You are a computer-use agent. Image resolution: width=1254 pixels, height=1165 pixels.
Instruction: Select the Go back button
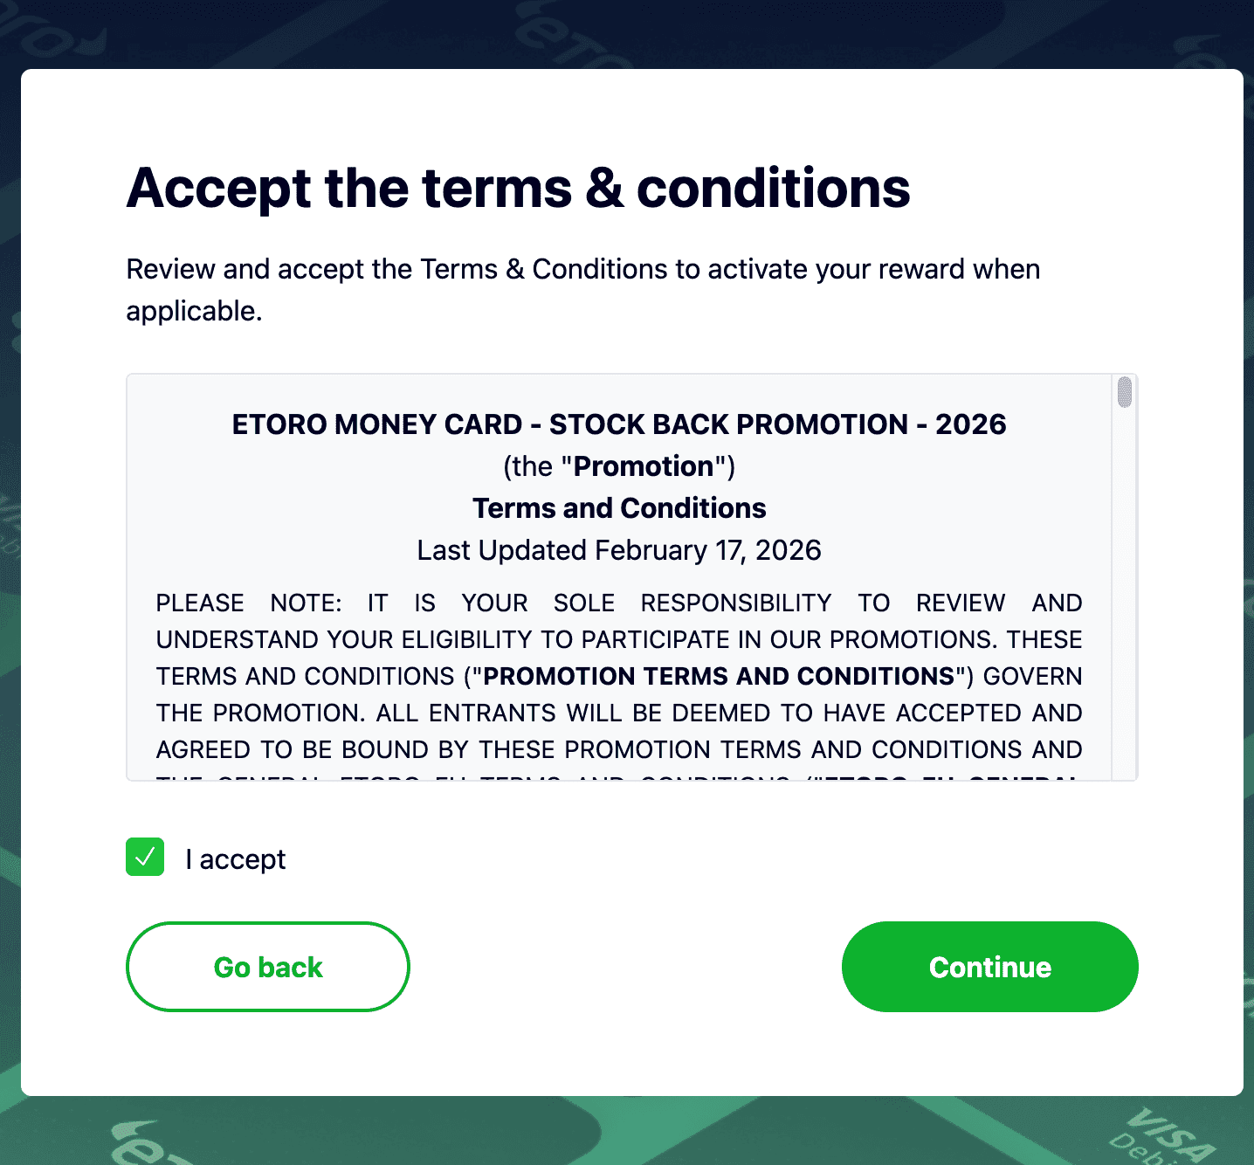[x=267, y=967]
